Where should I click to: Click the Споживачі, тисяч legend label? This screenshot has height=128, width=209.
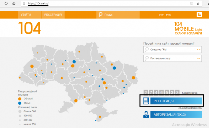click(x=27, y=107)
